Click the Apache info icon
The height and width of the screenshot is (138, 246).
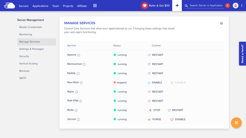click(x=79, y=55)
